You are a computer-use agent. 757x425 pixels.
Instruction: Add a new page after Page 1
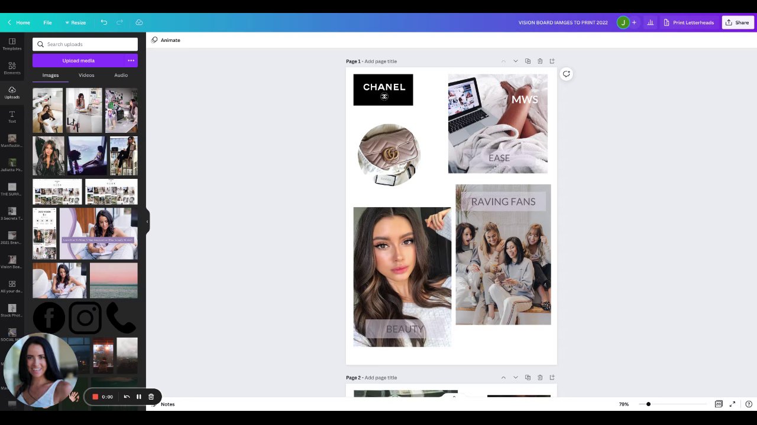coord(552,61)
